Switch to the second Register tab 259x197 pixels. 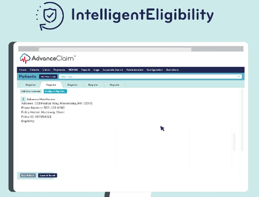[51, 84]
